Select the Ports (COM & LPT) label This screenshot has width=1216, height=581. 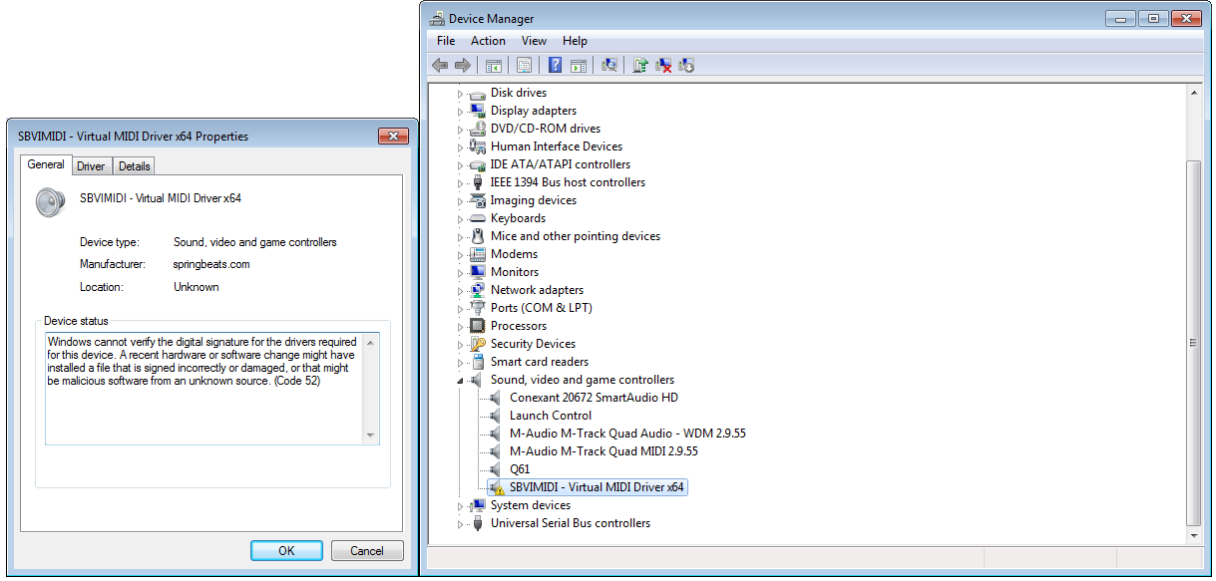point(542,308)
